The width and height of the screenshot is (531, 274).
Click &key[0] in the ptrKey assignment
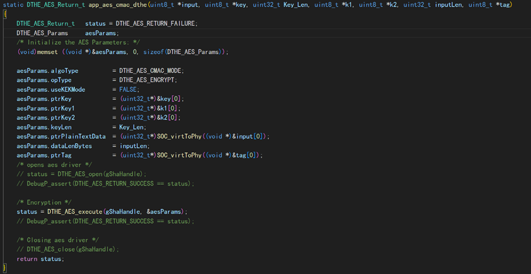click(169, 99)
